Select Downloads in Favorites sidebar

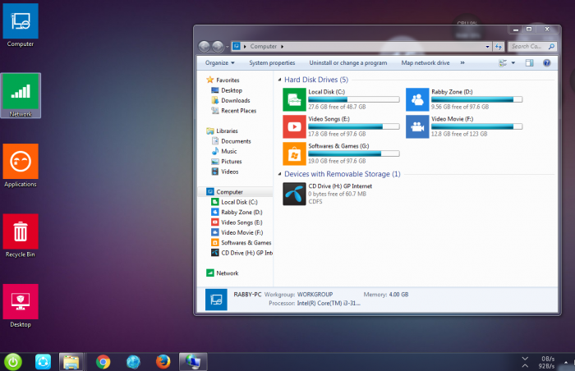coord(235,100)
